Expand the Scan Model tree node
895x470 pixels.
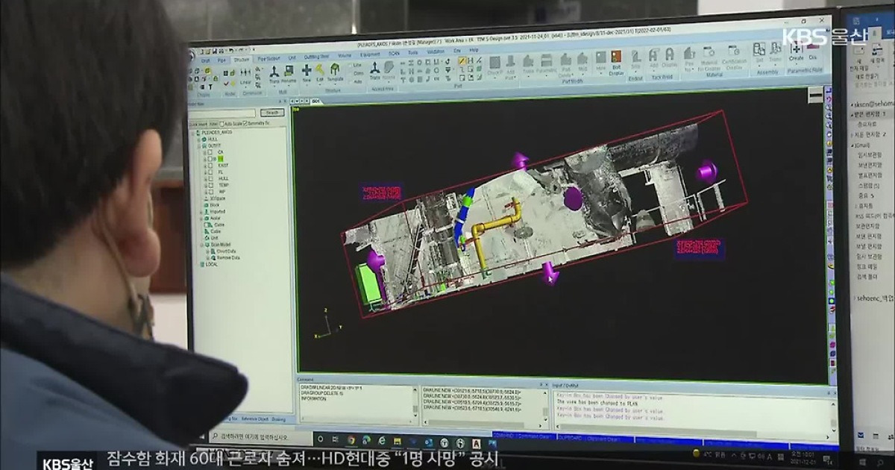pos(201,245)
